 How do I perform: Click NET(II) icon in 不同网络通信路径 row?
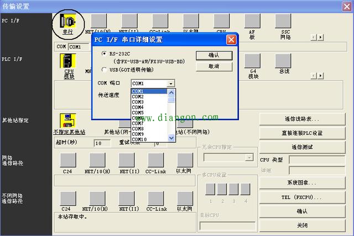pos(127,199)
